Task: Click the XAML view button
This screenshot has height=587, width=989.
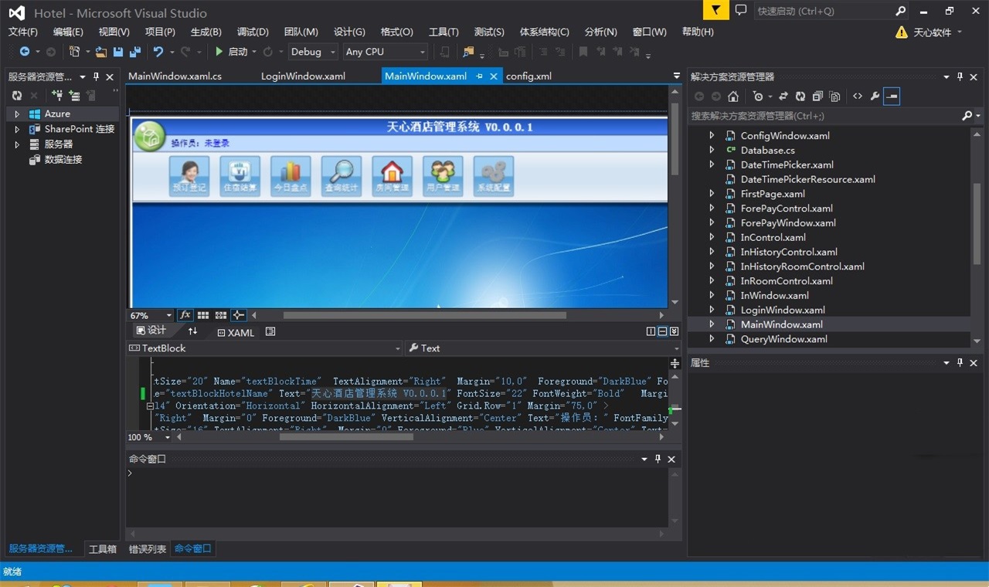Action: pyautogui.click(x=236, y=332)
